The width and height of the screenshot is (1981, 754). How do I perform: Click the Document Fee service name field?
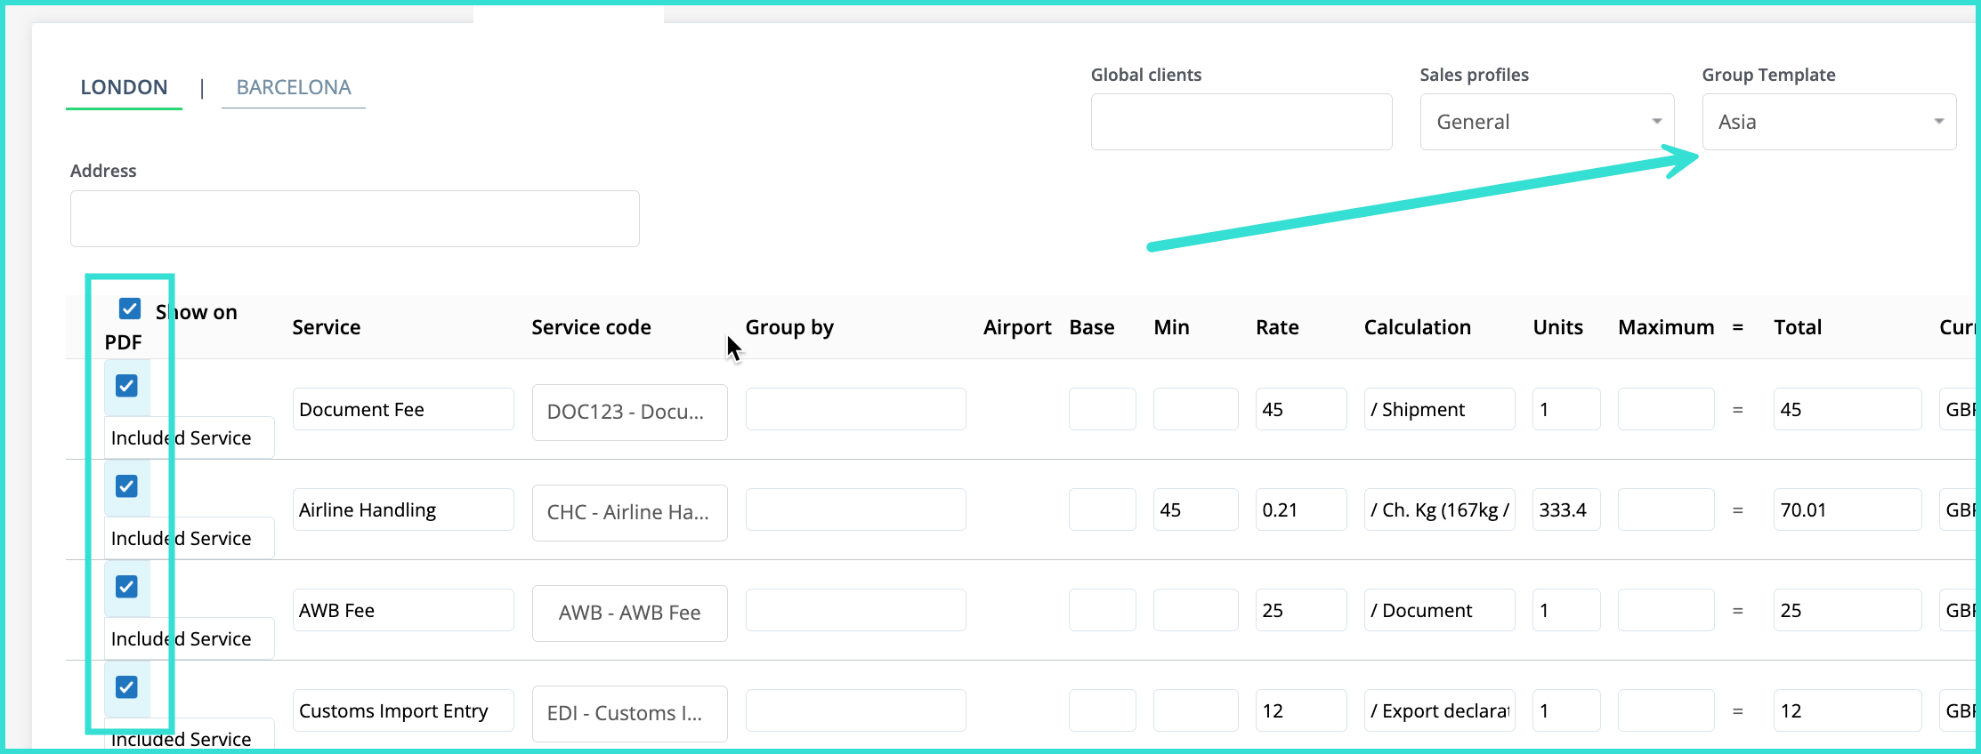(x=402, y=409)
